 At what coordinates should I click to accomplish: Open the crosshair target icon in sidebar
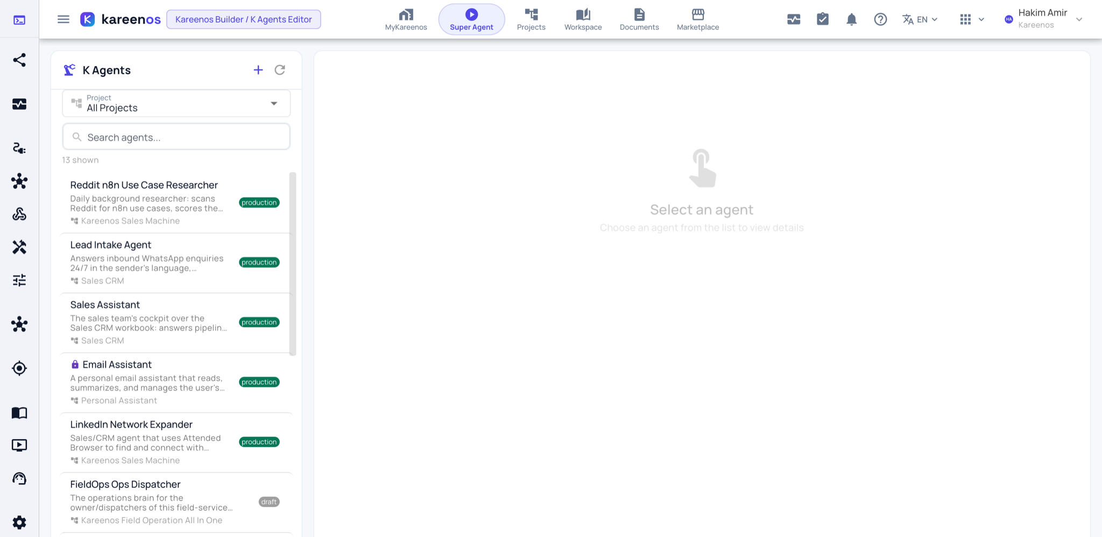[x=19, y=369]
